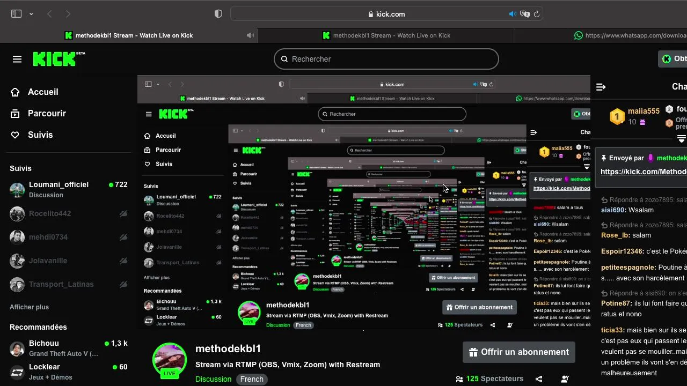Select the French language tag
Image resolution: width=687 pixels, height=386 pixels.
click(x=252, y=379)
